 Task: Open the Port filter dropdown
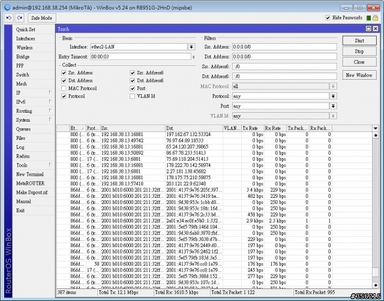[x=333, y=106]
